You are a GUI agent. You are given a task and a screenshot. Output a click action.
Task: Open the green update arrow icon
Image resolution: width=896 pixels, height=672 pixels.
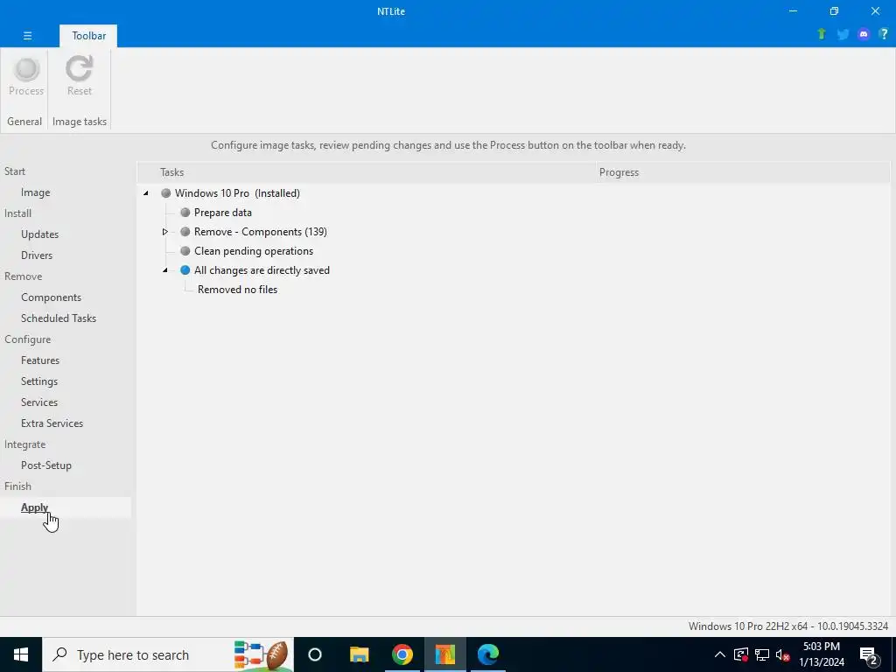tap(821, 34)
